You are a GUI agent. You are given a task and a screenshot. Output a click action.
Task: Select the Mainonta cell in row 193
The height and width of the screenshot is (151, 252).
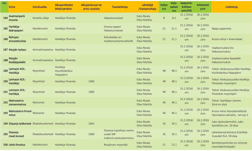[38, 113]
